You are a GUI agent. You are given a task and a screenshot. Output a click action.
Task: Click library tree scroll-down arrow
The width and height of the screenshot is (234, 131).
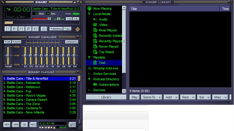pos(124,91)
